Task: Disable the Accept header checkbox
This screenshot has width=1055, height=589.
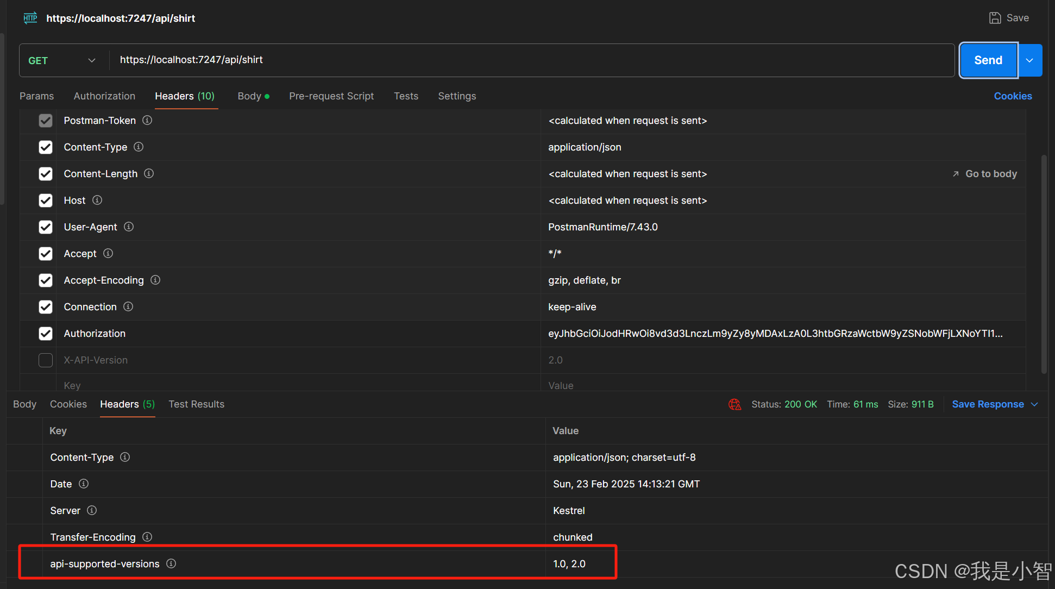Action: point(46,254)
